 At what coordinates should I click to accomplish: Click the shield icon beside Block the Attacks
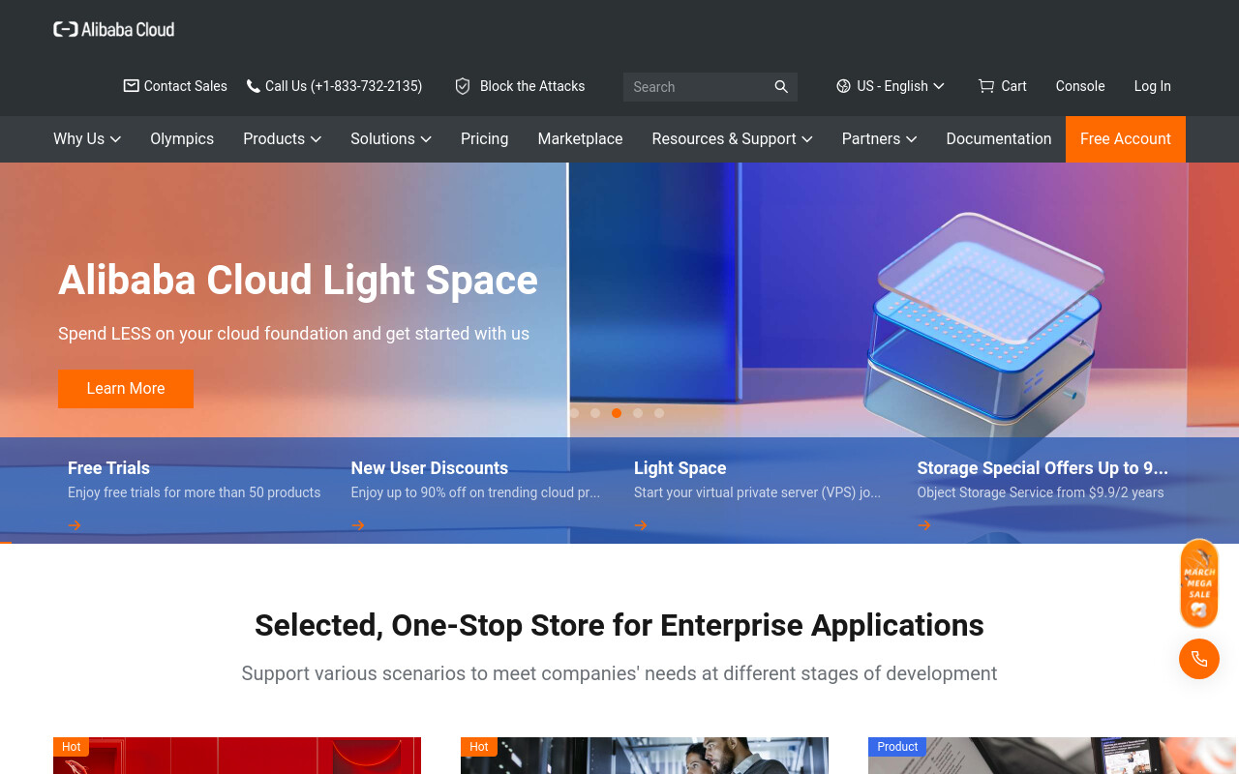coord(463,86)
